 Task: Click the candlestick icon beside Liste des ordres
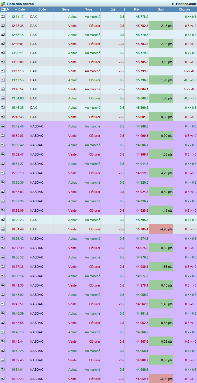[x=3, y=4]
